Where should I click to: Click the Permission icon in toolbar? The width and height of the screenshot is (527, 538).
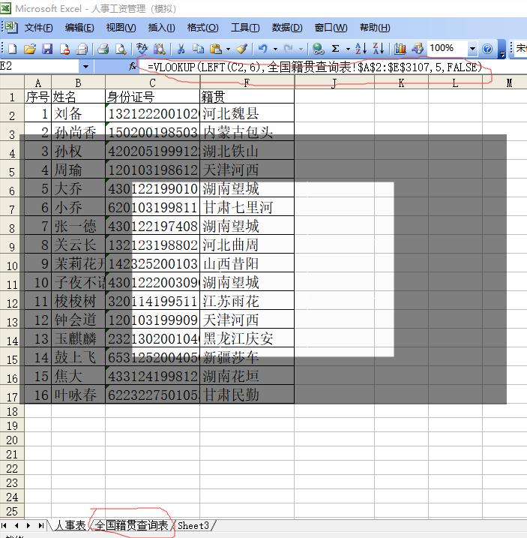[64, 49]
